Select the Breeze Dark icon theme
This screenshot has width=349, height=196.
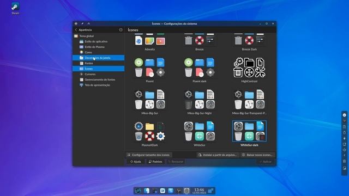tap(249, 42)
